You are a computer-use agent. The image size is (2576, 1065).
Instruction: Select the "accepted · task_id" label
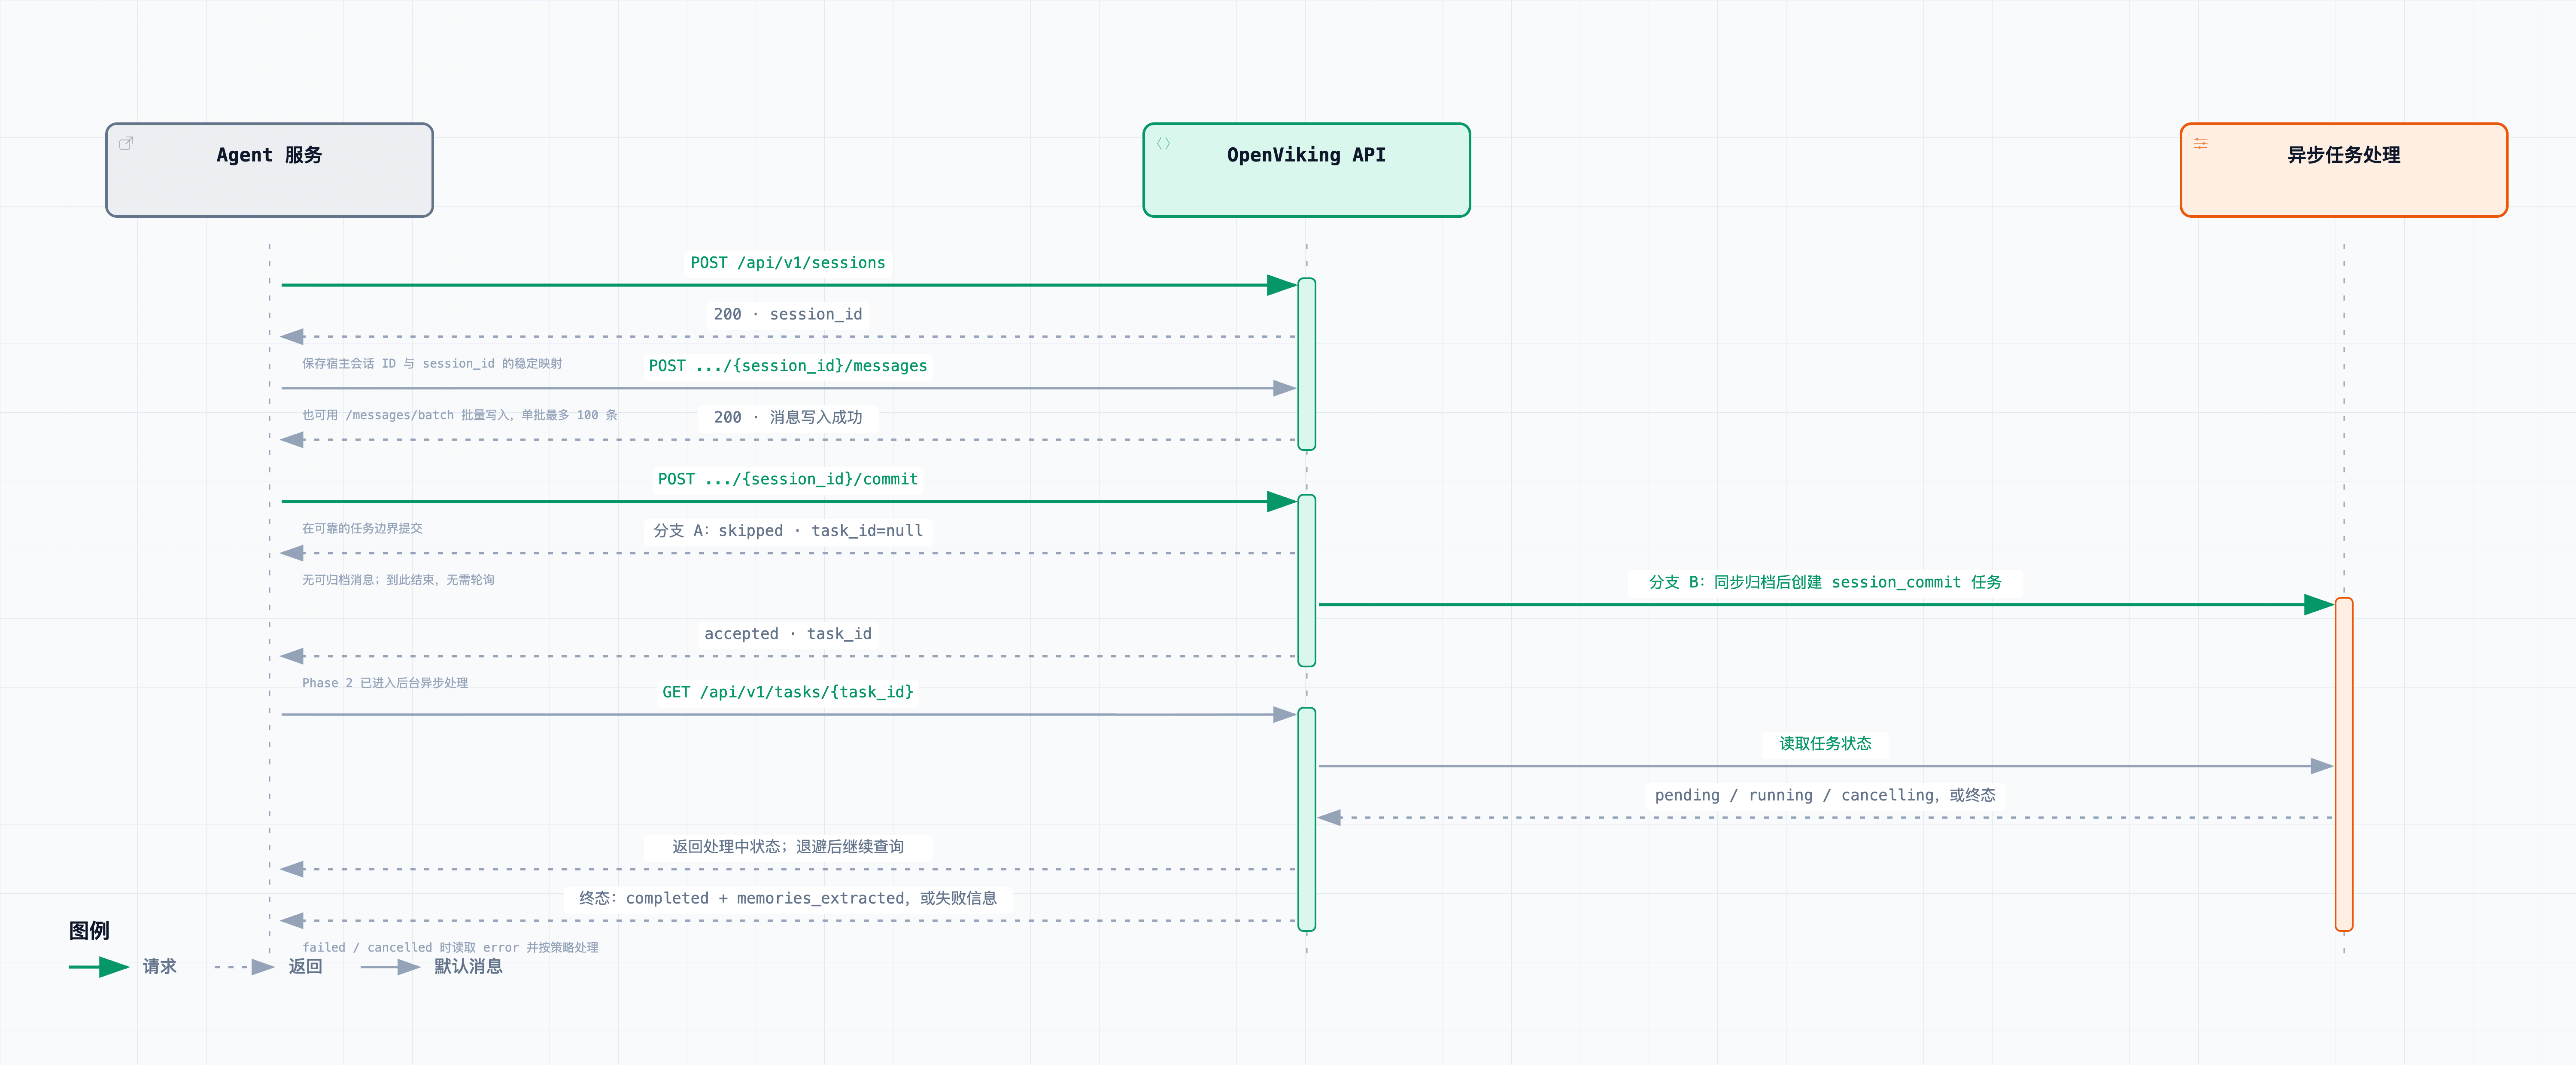pyautogui.click(x=788, y=633)
